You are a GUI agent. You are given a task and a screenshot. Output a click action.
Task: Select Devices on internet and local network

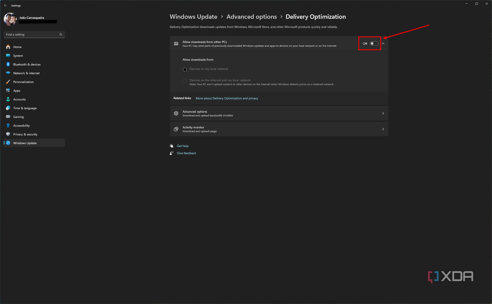point(185,81)
